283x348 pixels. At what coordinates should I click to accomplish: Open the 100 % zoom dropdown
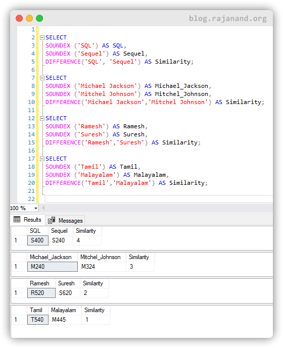tap(35, 208)
